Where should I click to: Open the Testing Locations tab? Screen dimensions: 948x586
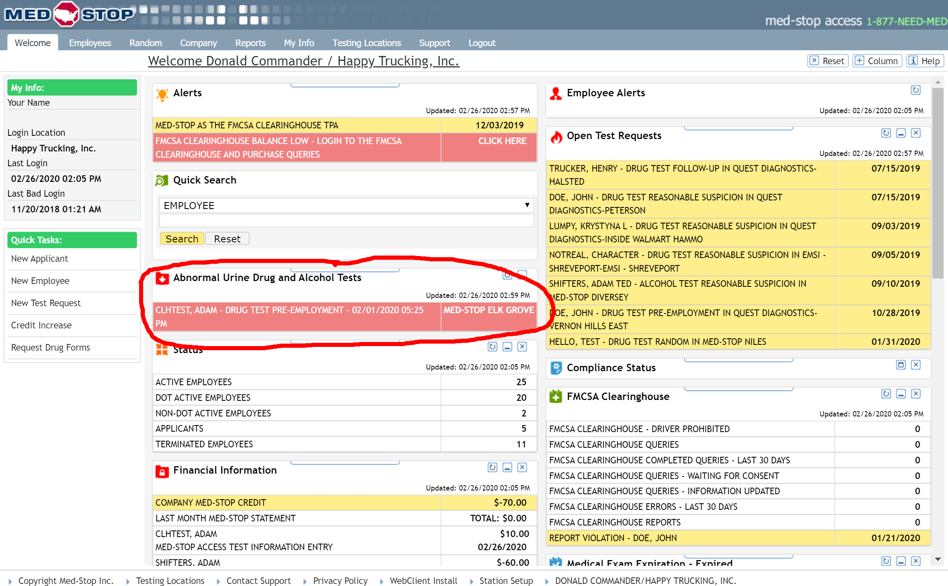366,43
